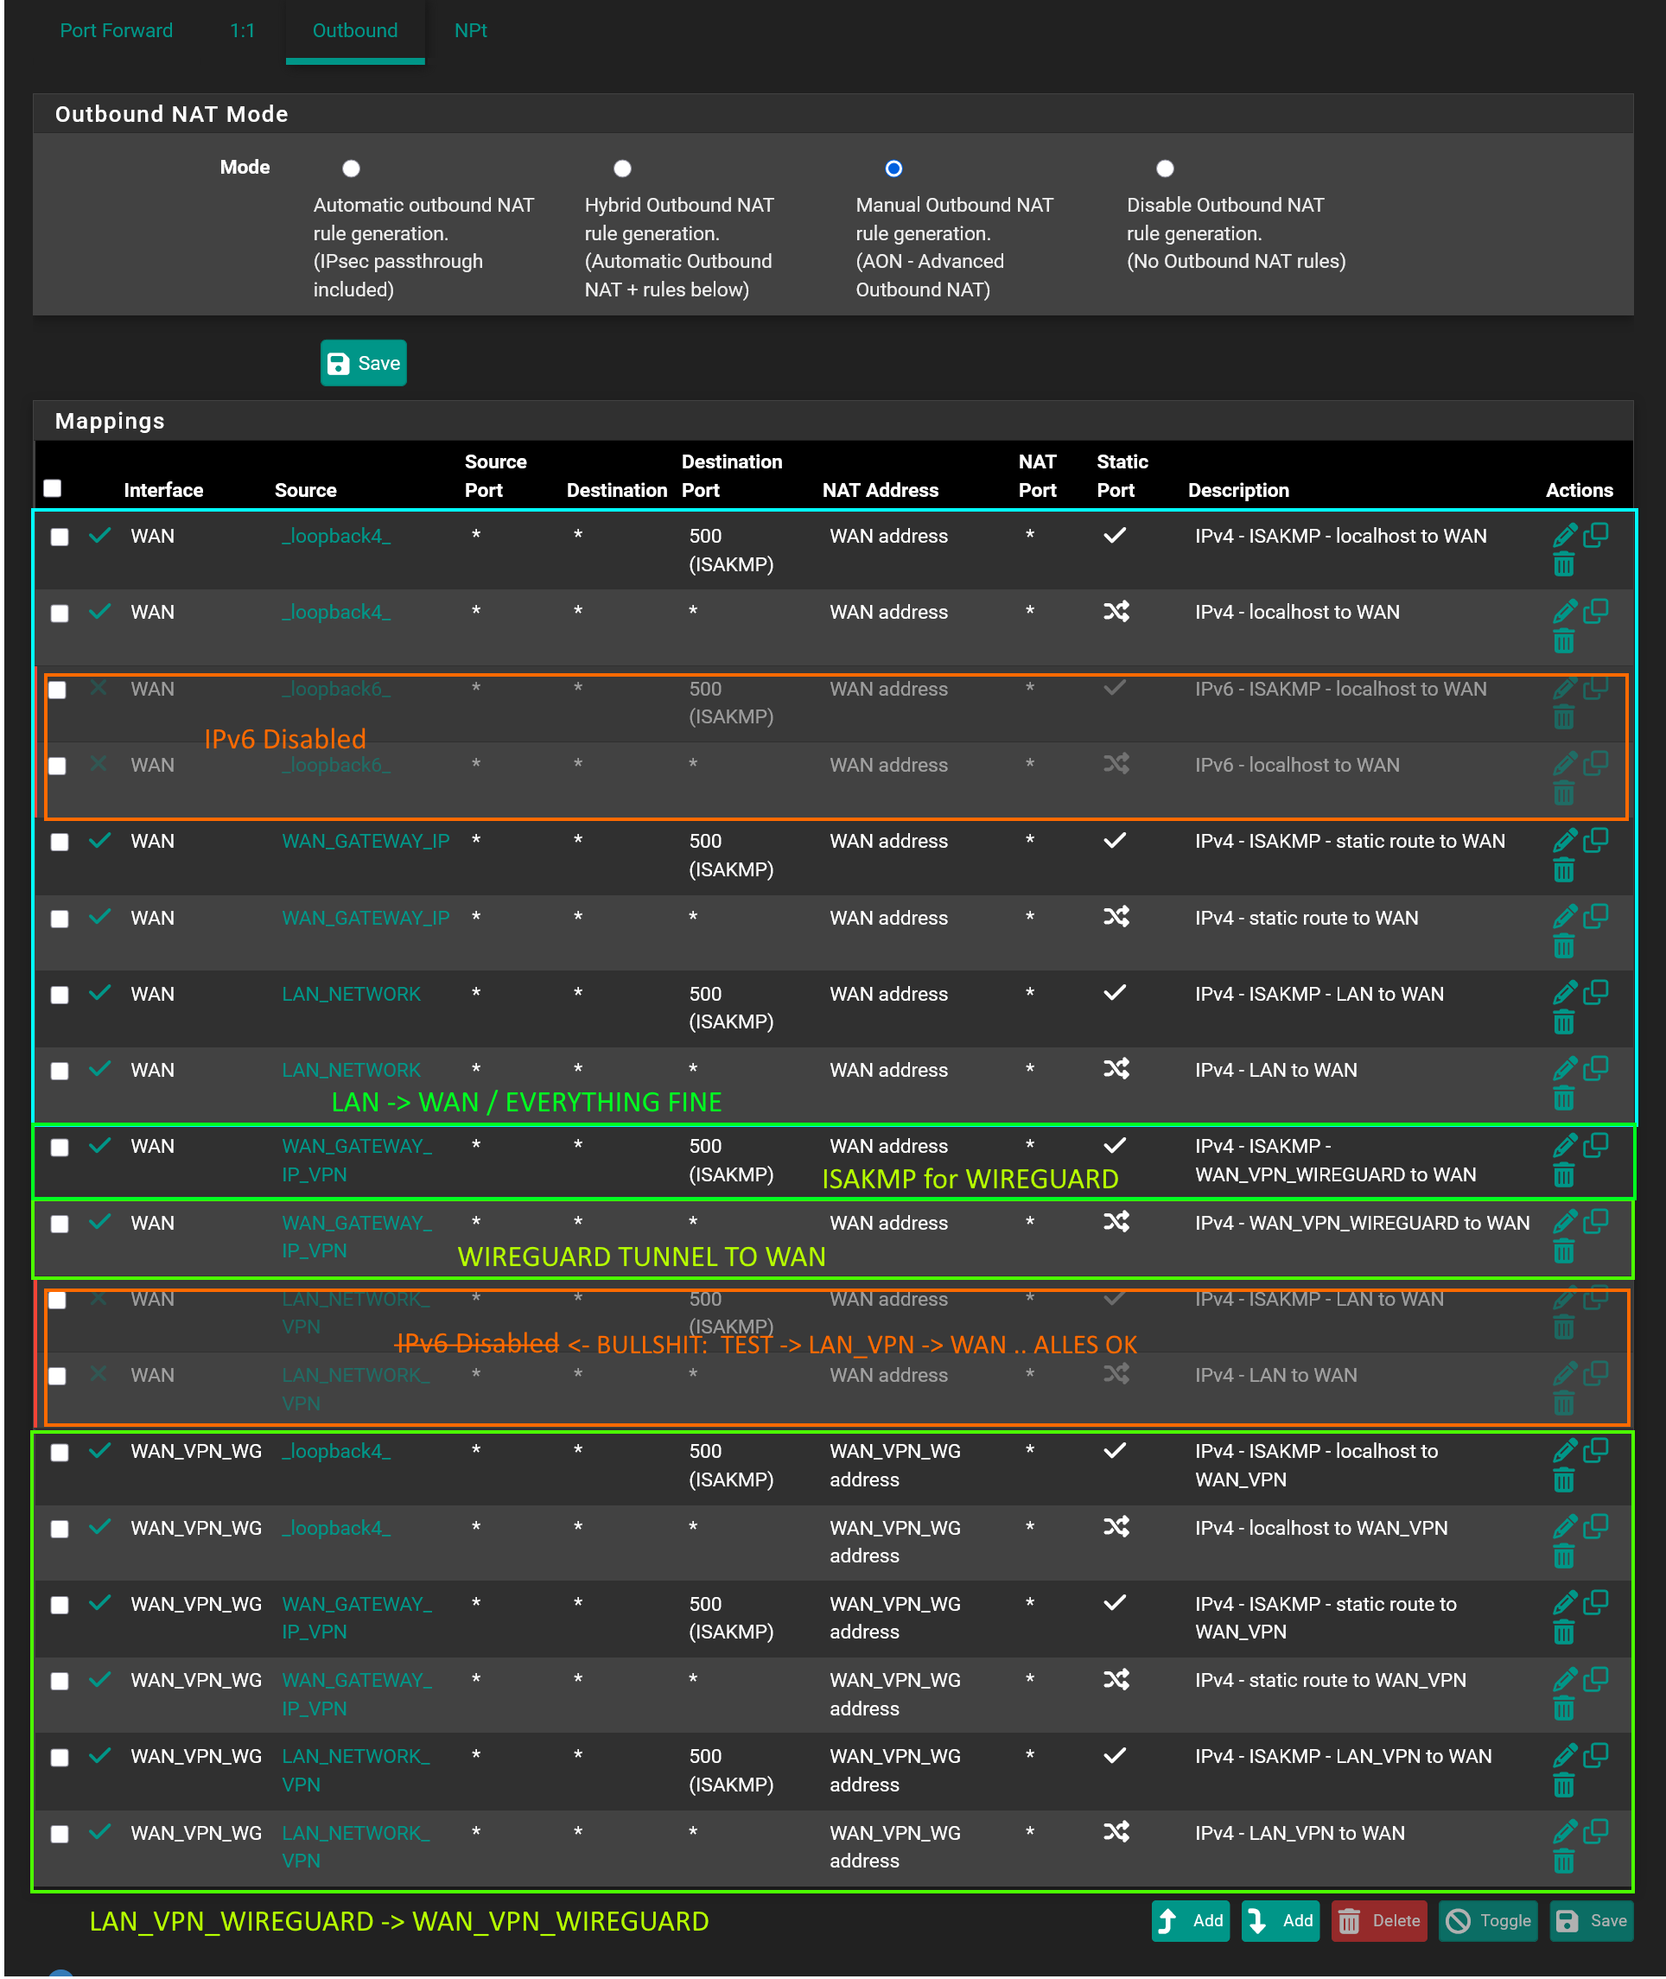1666x1979 pixels.
Task: Open LAN_NETWORK alias in 'IPv4 - LAN to WAN' row
Action: (x=352, y=1069)
